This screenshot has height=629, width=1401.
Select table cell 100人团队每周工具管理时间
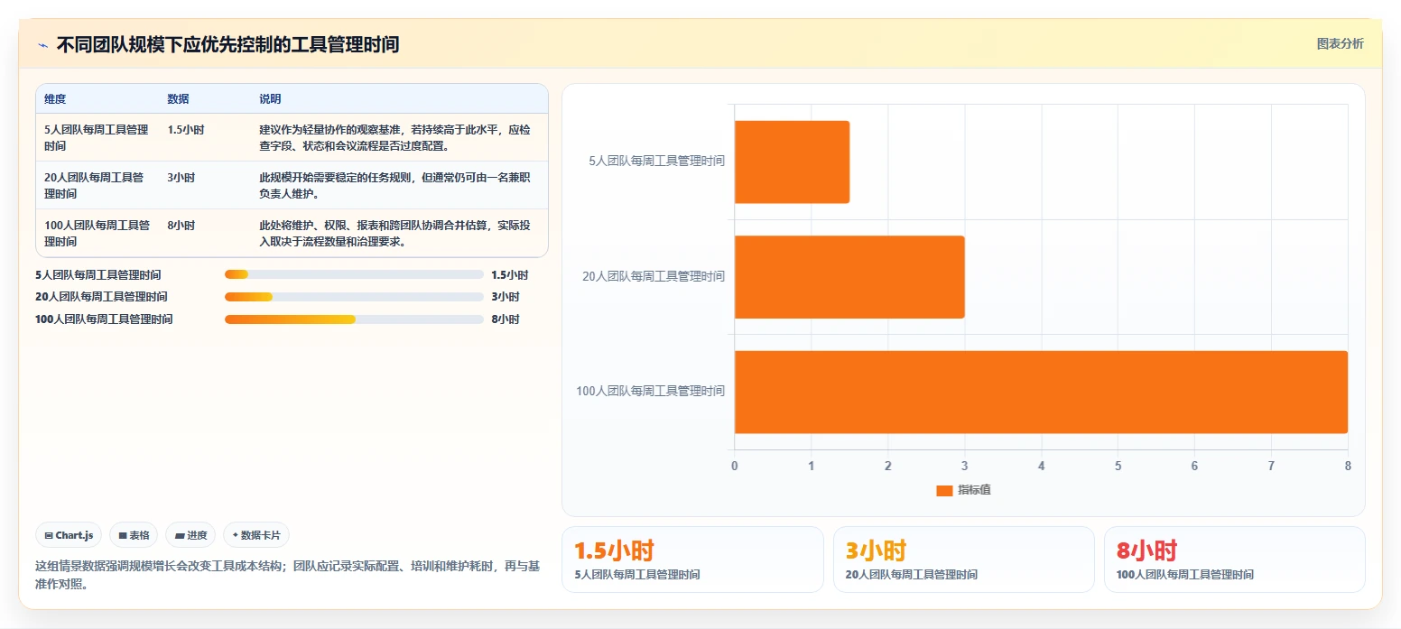tap(97, 234)
